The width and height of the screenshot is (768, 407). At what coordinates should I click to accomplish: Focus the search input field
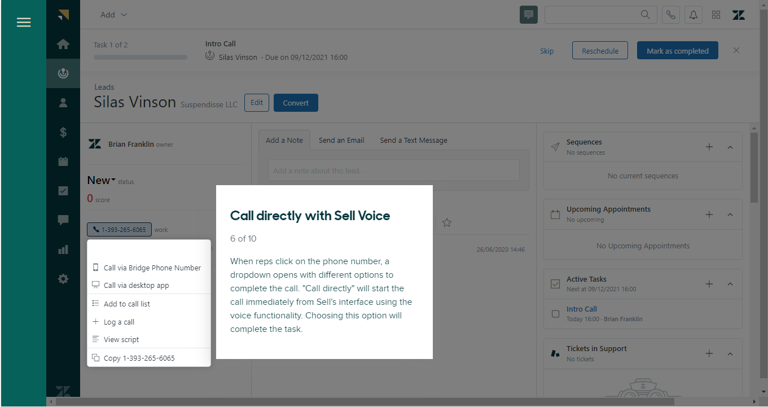(x=593, y=15)
